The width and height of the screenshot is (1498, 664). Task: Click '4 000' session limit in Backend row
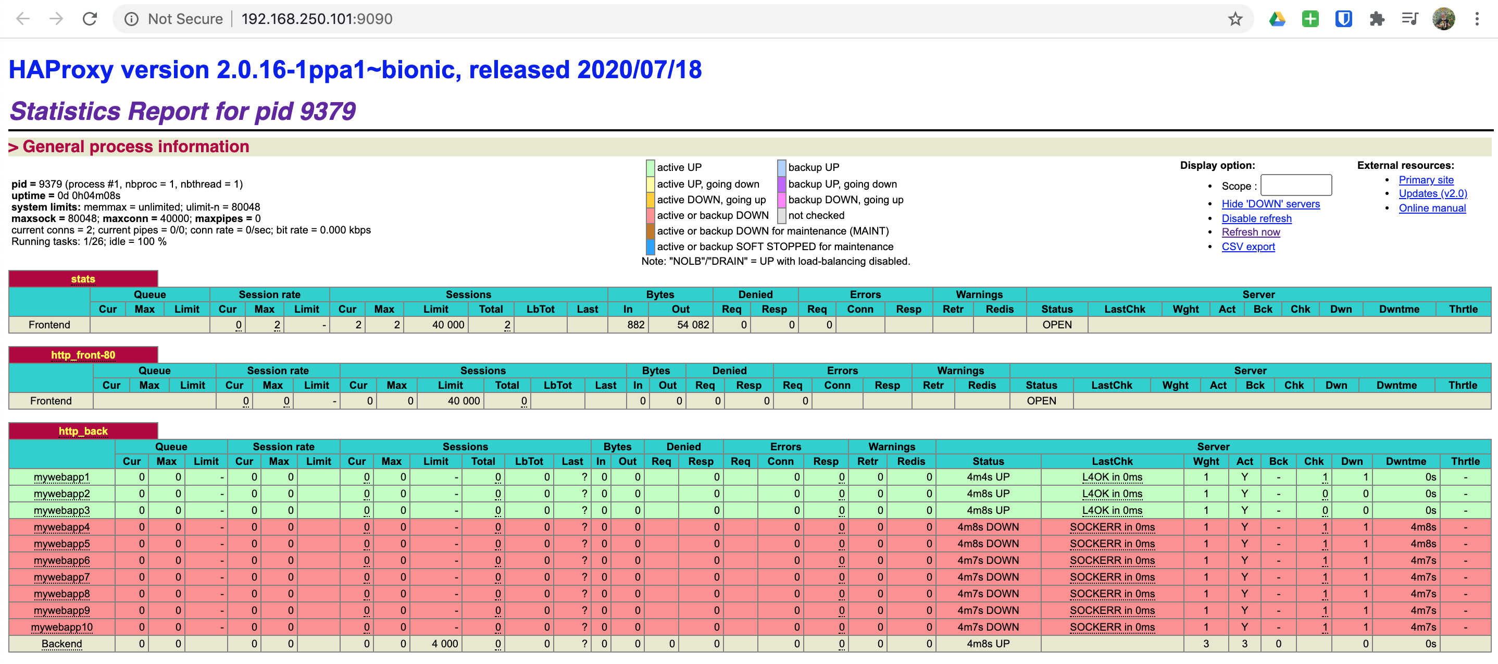point(445,644)
